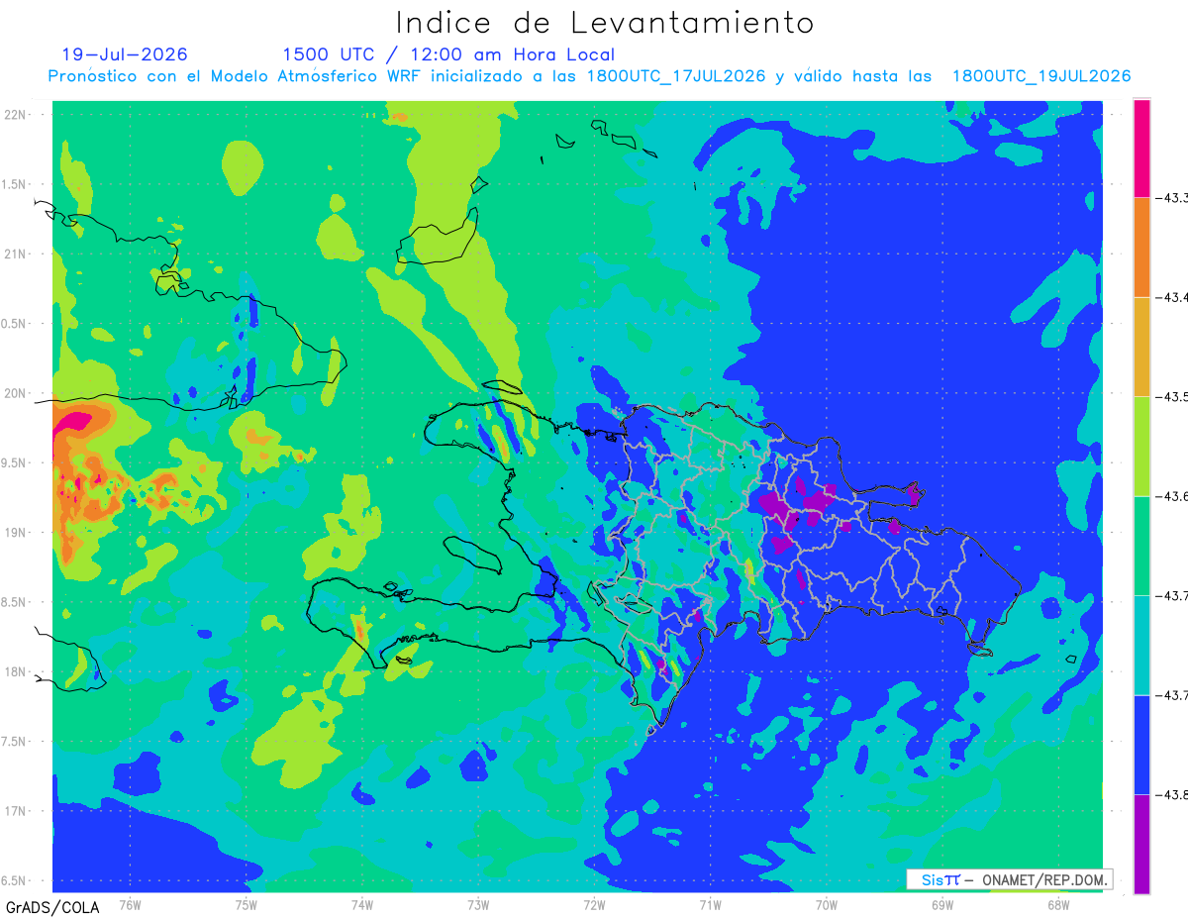Click the medium green legend swatch
The width and height of the screenshot is (1188, 918).
pyautogui.click(x=1141, y=546)
